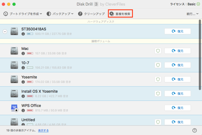Click the クリーンアップ toolbar item
This screenshot has width=202, height=135.
pyautogui.click(x=91, y=14)
